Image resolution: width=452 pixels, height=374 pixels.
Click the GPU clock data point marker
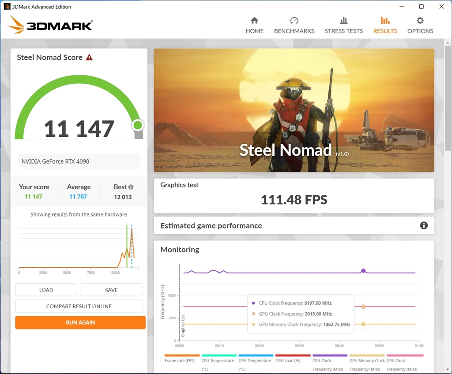[x=363, y=307]
